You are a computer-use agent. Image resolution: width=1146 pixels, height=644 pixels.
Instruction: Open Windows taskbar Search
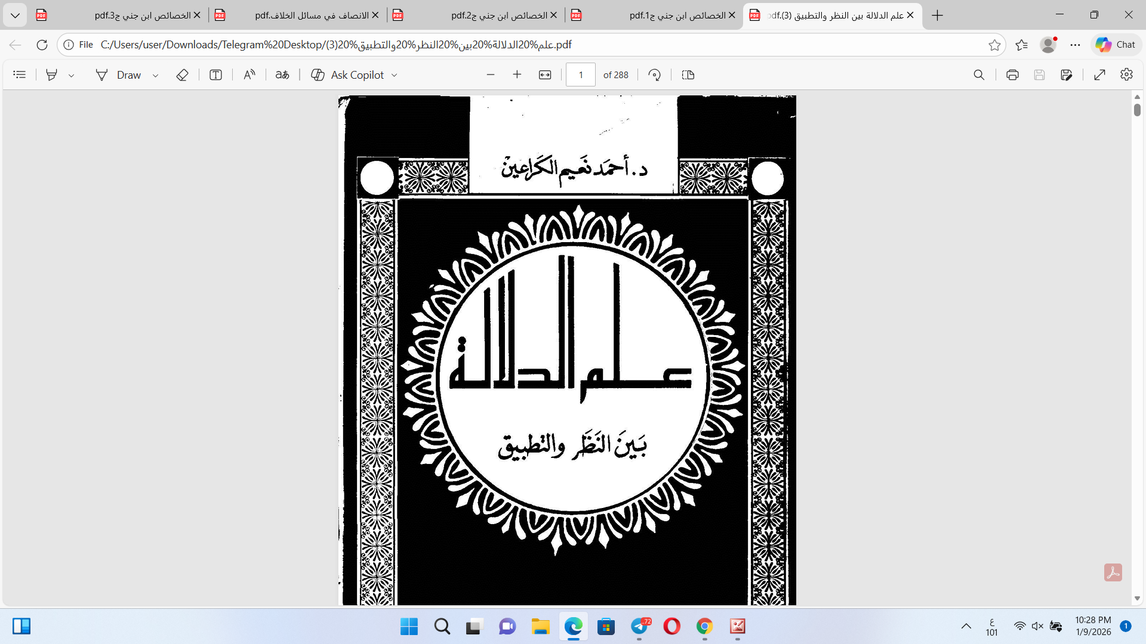pos(442,626)
